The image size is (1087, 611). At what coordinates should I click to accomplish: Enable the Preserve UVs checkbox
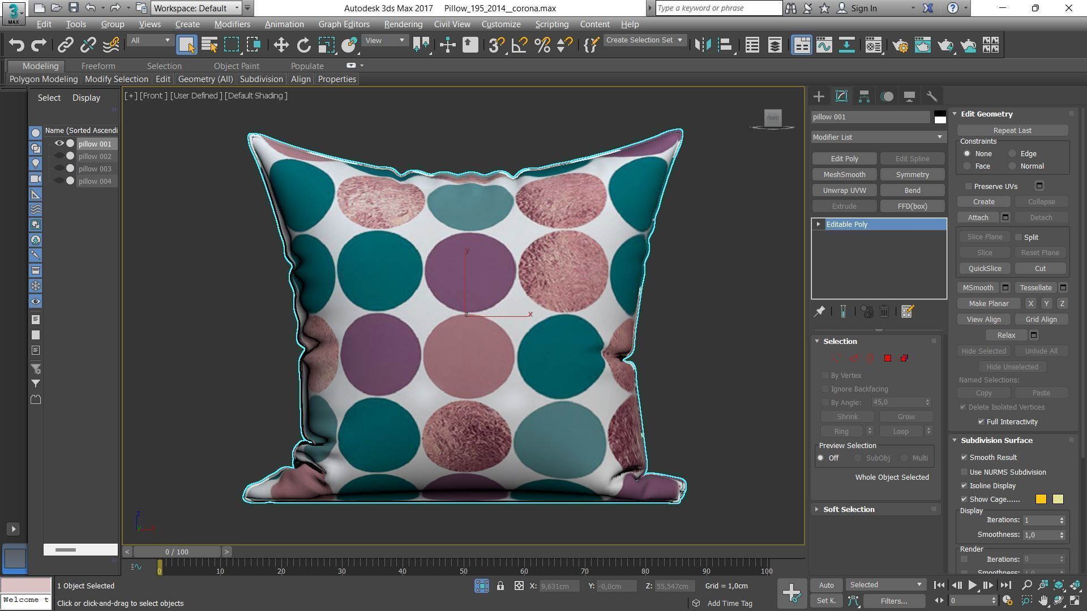click(x=969, y=186)
